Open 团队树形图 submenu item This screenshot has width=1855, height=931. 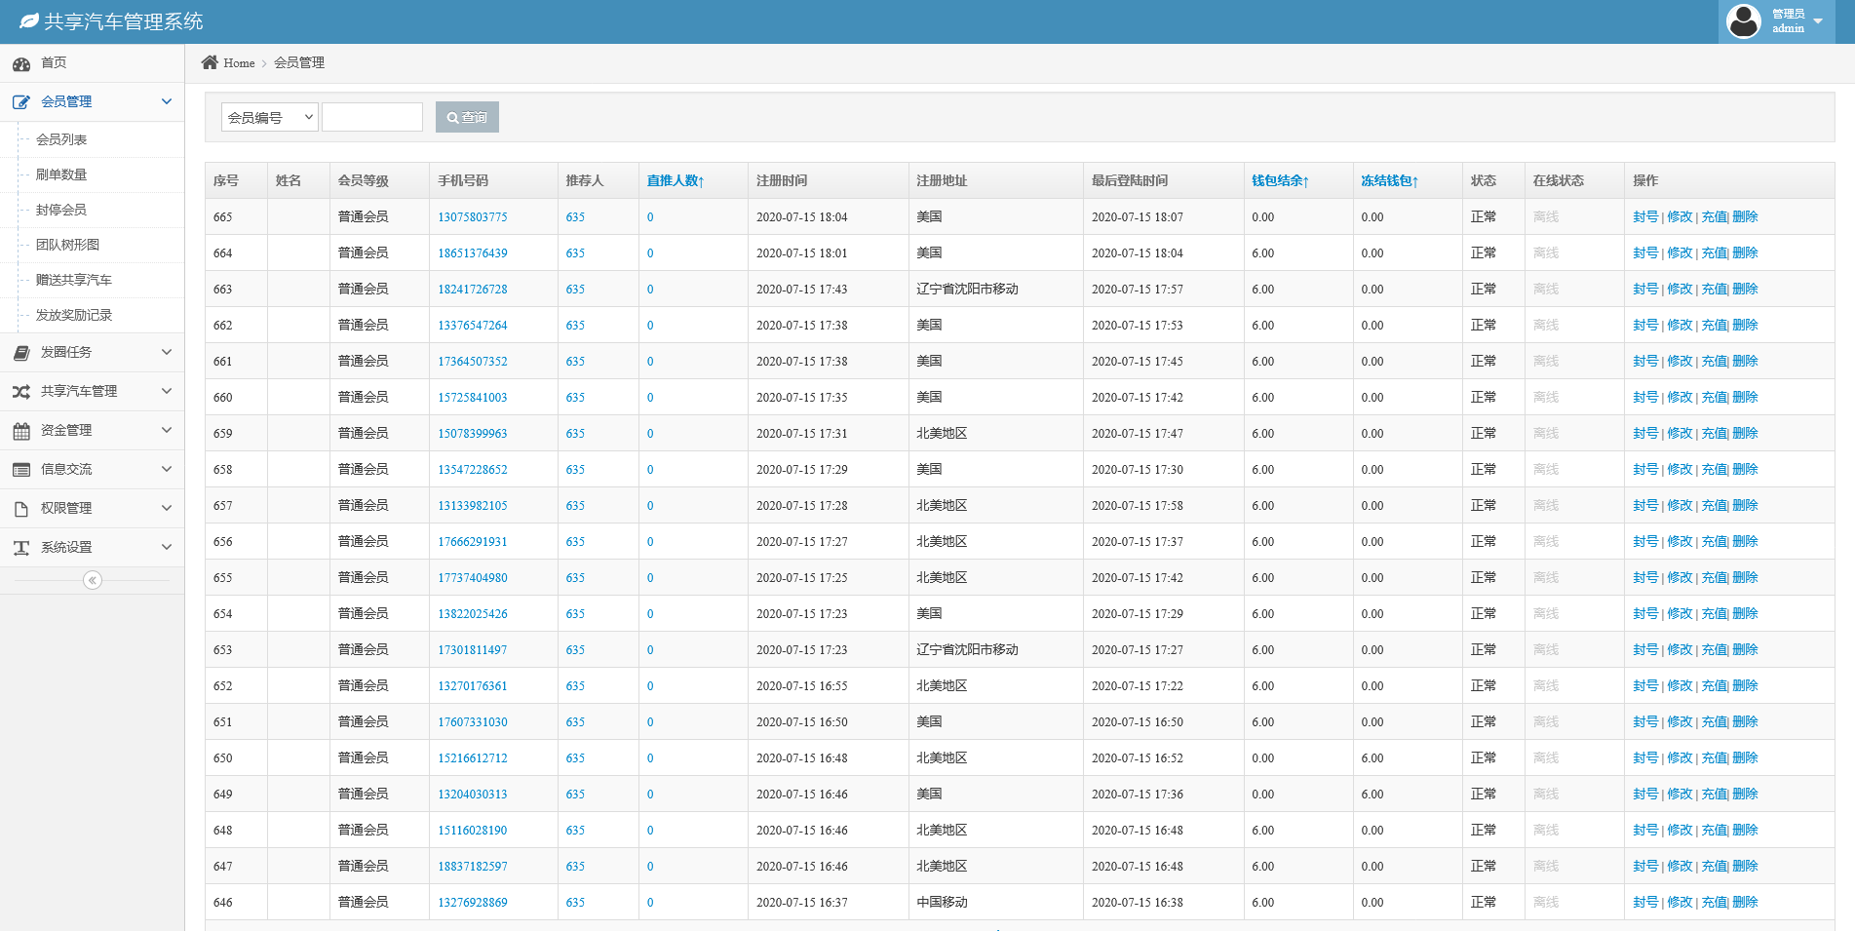pyautogui.click(x=67, y=245)
